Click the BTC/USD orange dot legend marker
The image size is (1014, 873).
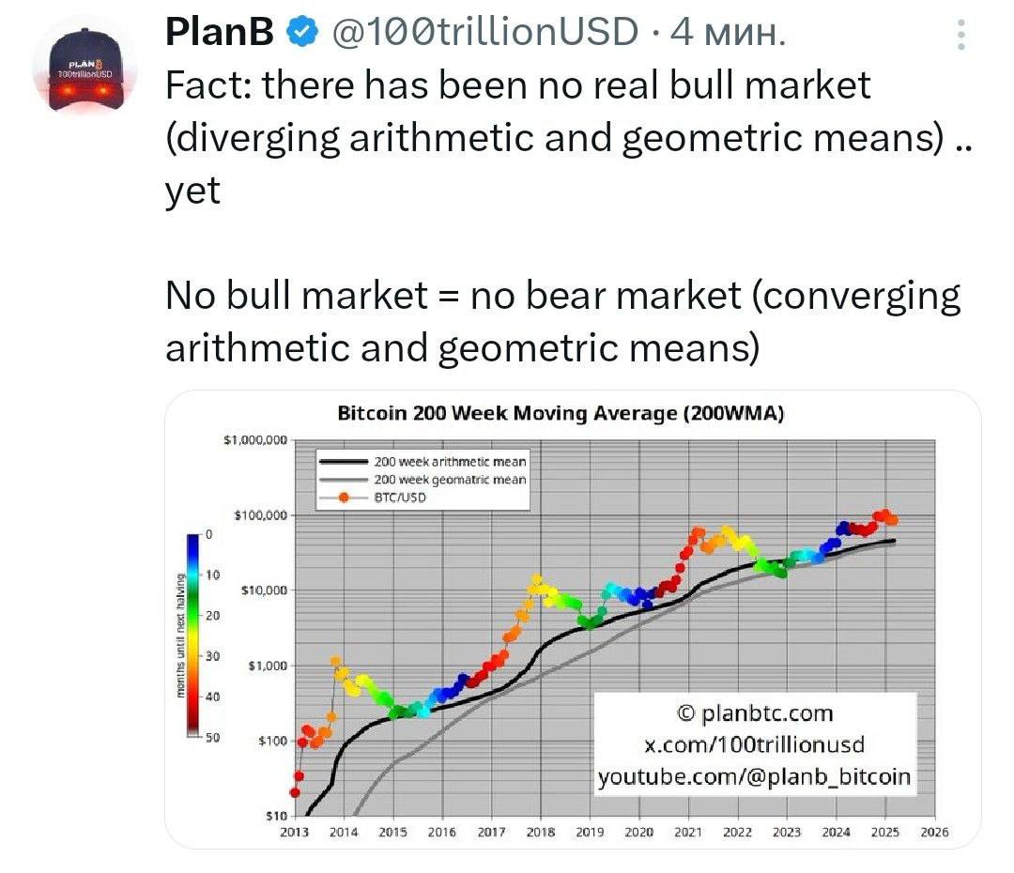[x=344, y=498]
